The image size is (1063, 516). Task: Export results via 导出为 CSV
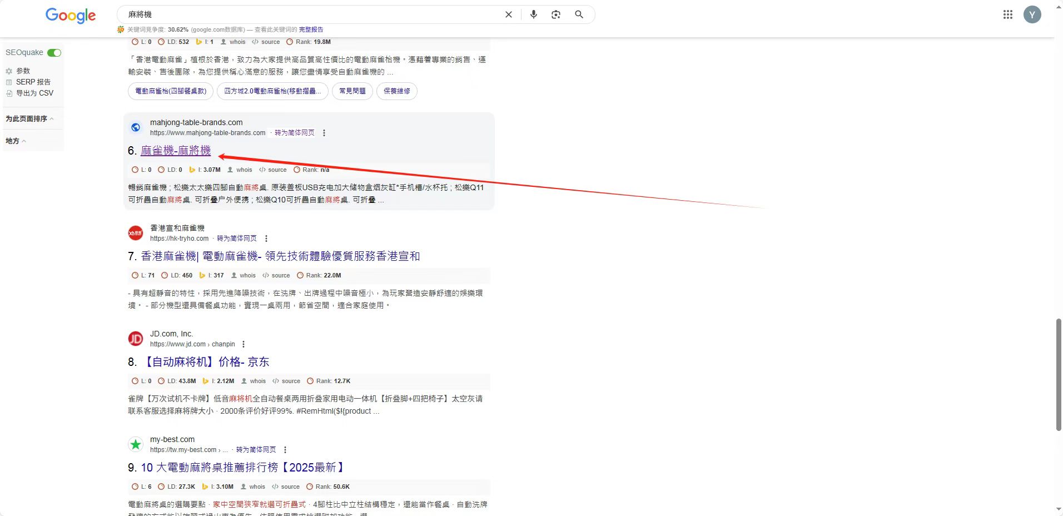[34, 93]
